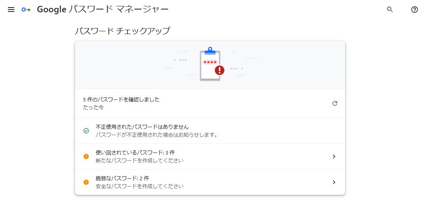Click the Google パスワード マネージャー title
Screen dimensions: 421x204
[x=102, y=10]
